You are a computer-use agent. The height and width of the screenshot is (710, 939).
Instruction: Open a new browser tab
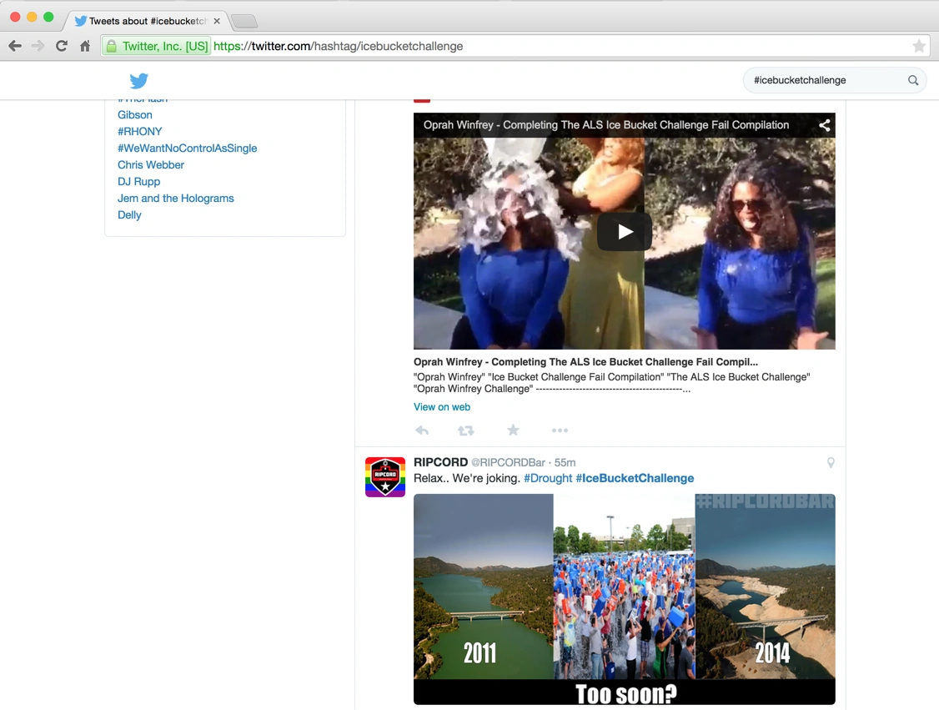click(244, 22)
